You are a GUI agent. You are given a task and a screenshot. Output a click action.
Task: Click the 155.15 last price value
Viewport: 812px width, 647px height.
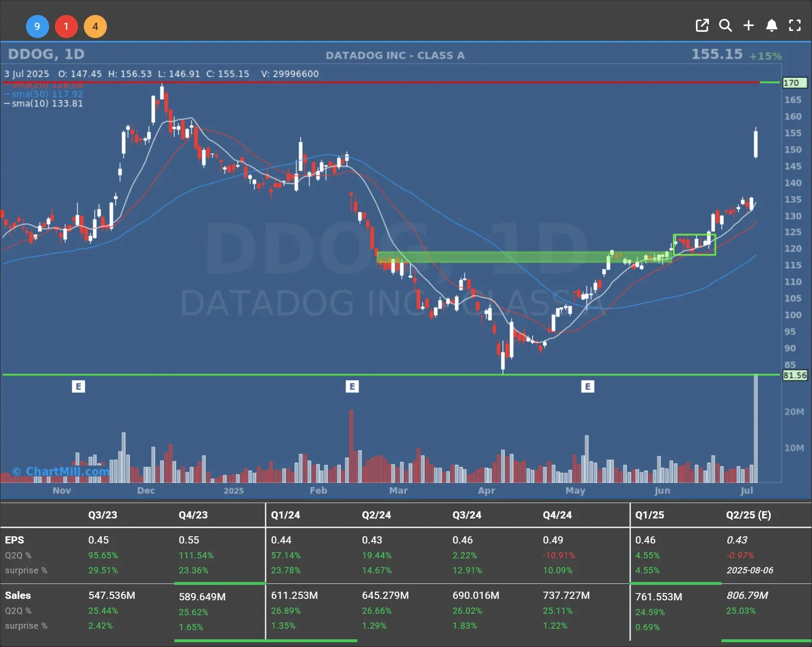click(717, 54)
